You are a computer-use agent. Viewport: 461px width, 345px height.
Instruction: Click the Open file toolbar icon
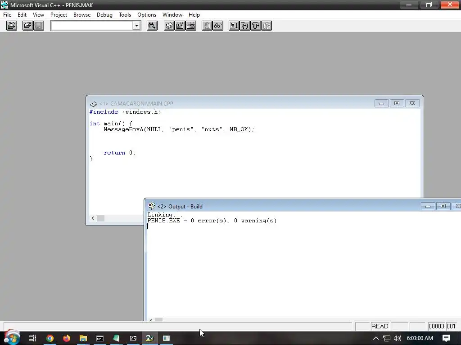click(27, 26)
